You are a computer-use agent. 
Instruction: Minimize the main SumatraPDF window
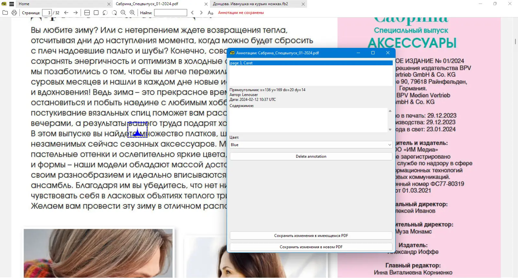pyautogui.click(x=480, y=4)
